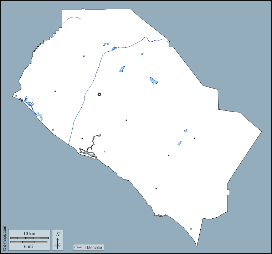
Task: Click the small square notch on the eastern border
Action: click(x=228, y=193)
